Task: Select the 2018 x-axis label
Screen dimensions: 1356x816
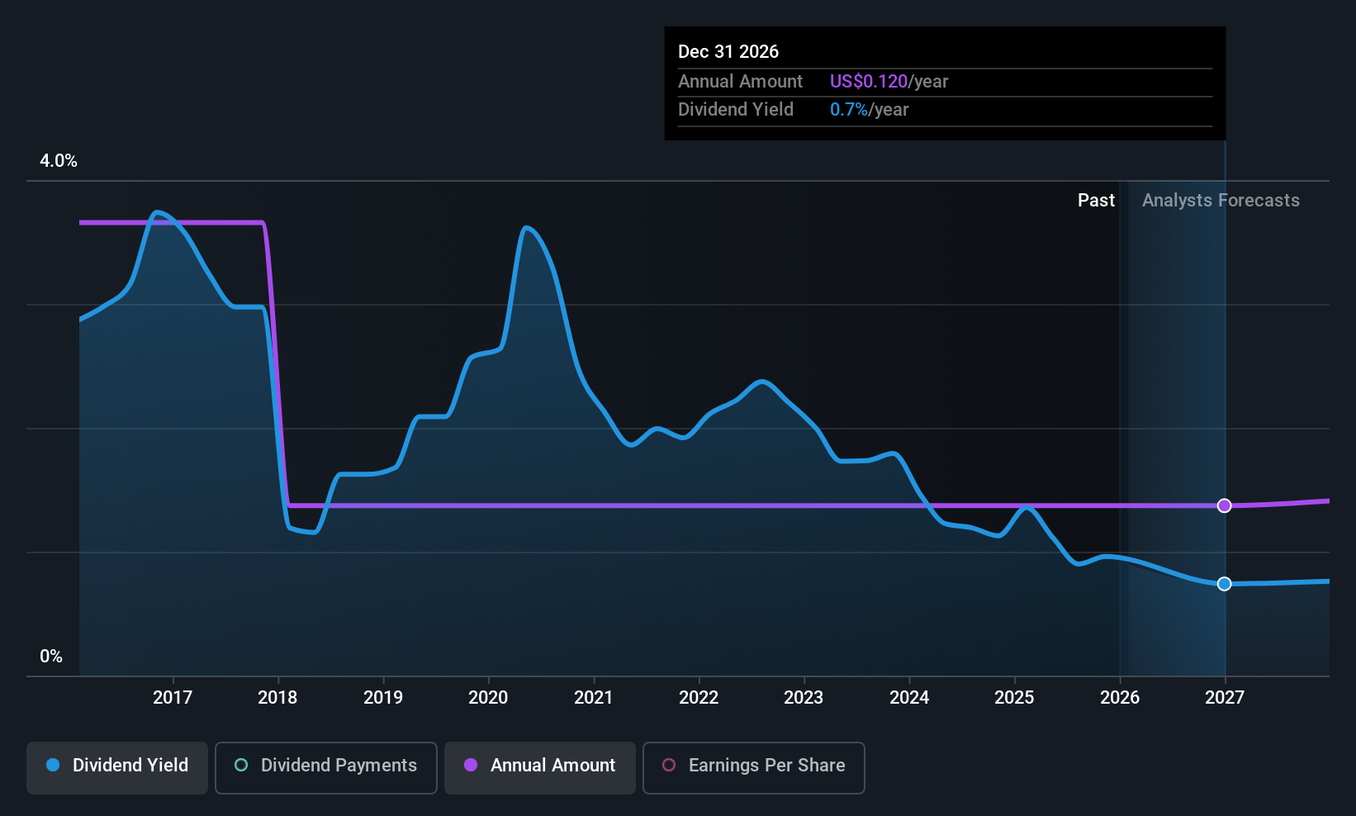Action: point(277,698)
